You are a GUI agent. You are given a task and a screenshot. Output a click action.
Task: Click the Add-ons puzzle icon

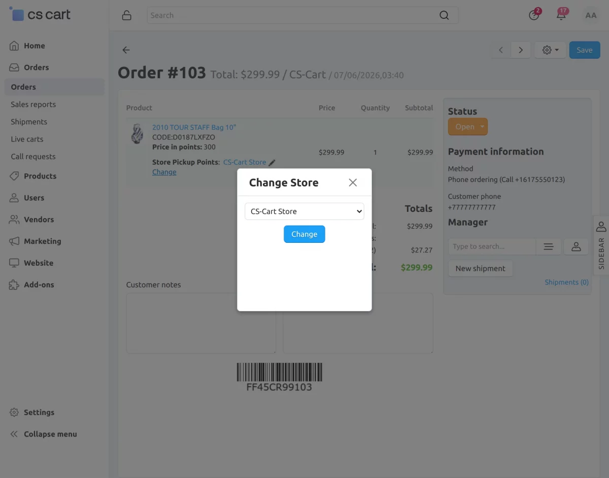pyautogui.click(x=14, y=285)
